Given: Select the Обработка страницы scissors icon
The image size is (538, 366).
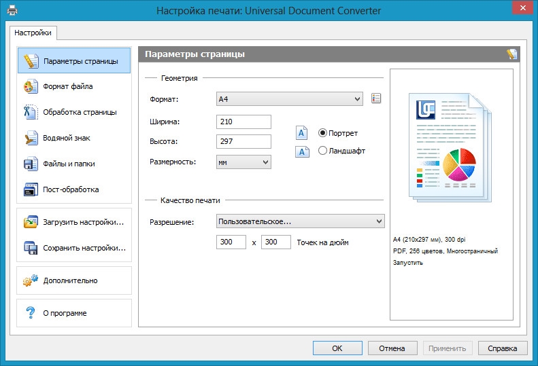Looking at the screenshot, I should [x=31, y=112].
